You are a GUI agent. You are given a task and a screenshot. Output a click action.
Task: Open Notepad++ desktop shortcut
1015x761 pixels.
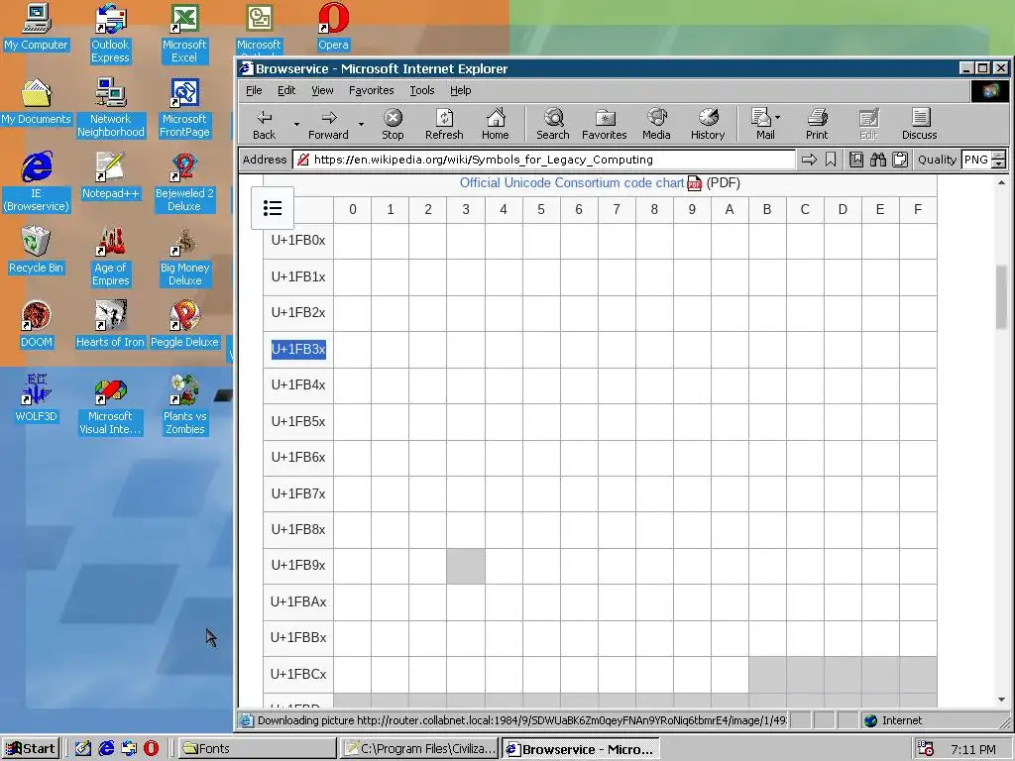(x=110, y=175)
